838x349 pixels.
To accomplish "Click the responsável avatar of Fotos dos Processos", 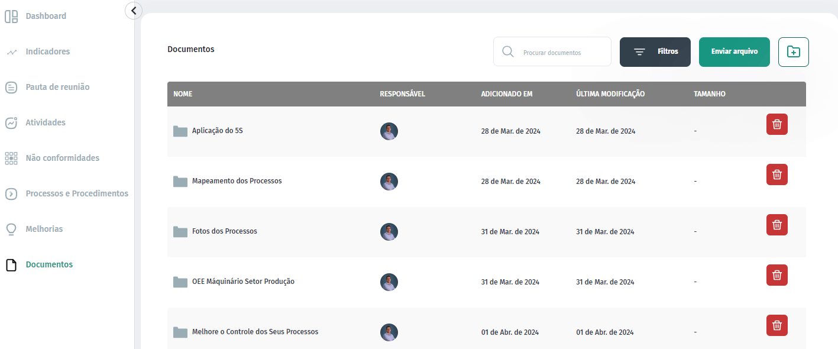I will pyautogui.click(x=389, y=232).
